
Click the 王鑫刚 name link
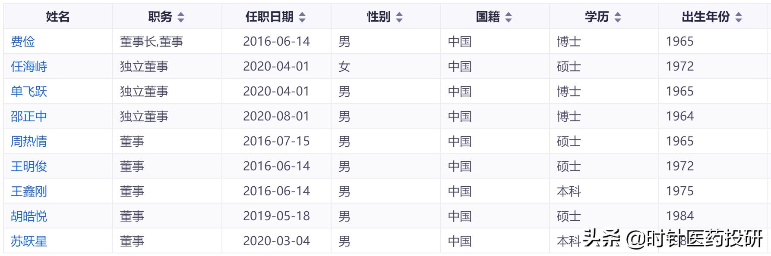click(x=29, y=191)
